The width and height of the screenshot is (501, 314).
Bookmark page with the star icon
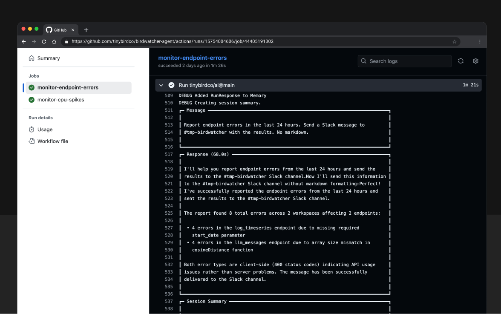pos(455,42)
